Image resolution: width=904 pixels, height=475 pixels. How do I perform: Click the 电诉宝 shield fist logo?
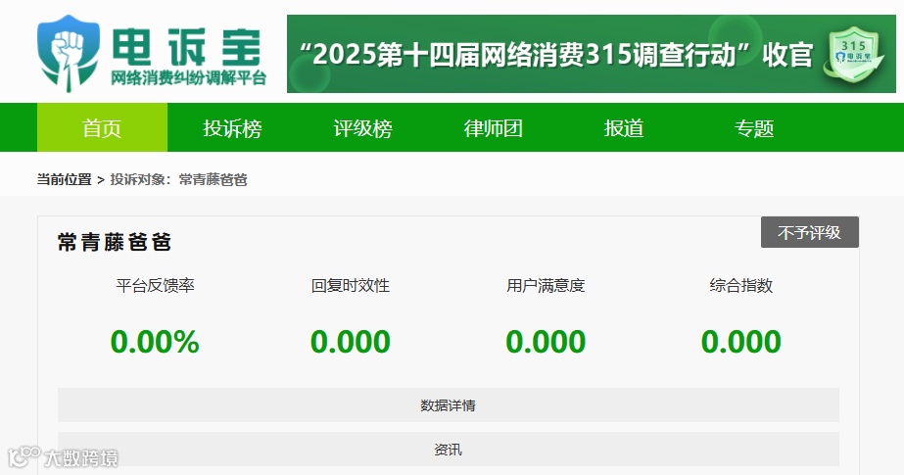pos(68,54)
